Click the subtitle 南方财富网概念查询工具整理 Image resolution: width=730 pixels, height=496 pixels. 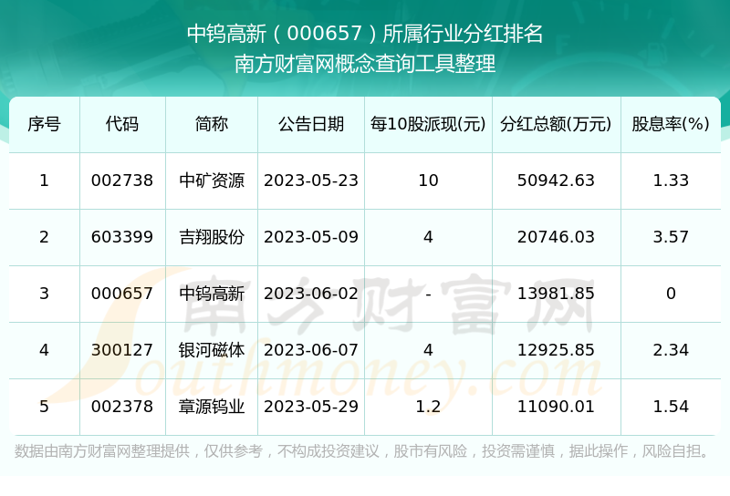(x=365, y=64)
